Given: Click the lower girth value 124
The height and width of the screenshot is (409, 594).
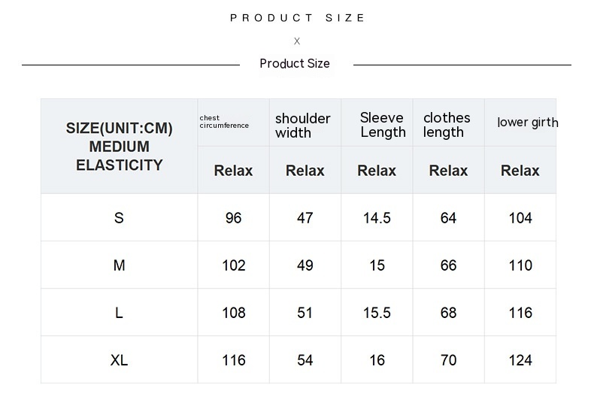Looking at the screenshot, I should [x=520, y=360].
